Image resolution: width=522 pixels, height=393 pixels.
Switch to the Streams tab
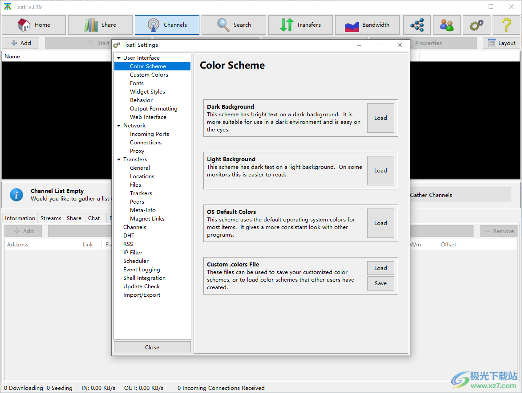(x=51, y=218)
